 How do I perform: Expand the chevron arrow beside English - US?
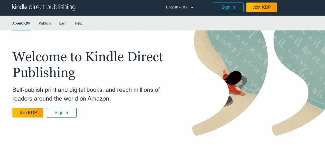(192, 7)
